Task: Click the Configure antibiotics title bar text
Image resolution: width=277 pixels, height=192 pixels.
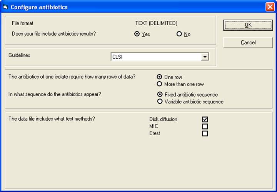Action: (39, 7)
